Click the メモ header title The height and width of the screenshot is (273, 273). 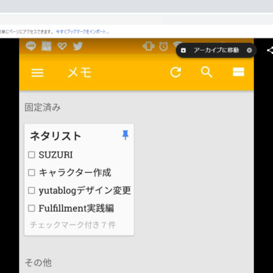(79, 73)
